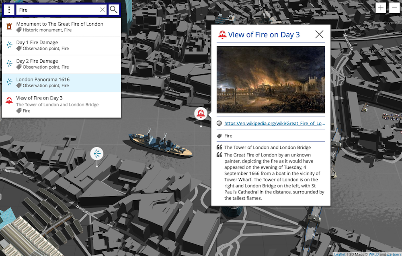The width and height of the screenshot is (402, 256).
Task: Click the red fire marker on the map
Action: pos(201,114)
